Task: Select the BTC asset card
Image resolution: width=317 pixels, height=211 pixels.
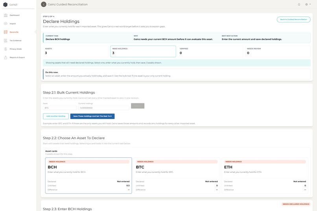Action: coord(177,176)
